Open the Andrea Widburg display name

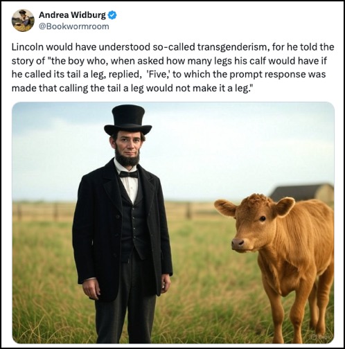click(x=72, y=15)
